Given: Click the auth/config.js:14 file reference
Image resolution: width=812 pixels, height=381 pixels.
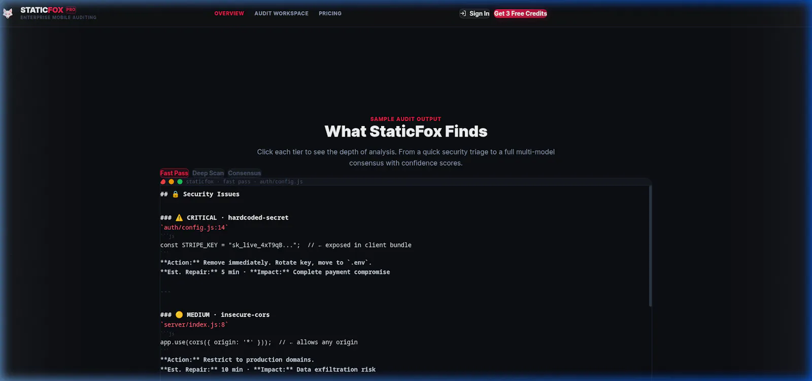Looking at the screenshot, I should pyautogui.click(x=194, y=228).
